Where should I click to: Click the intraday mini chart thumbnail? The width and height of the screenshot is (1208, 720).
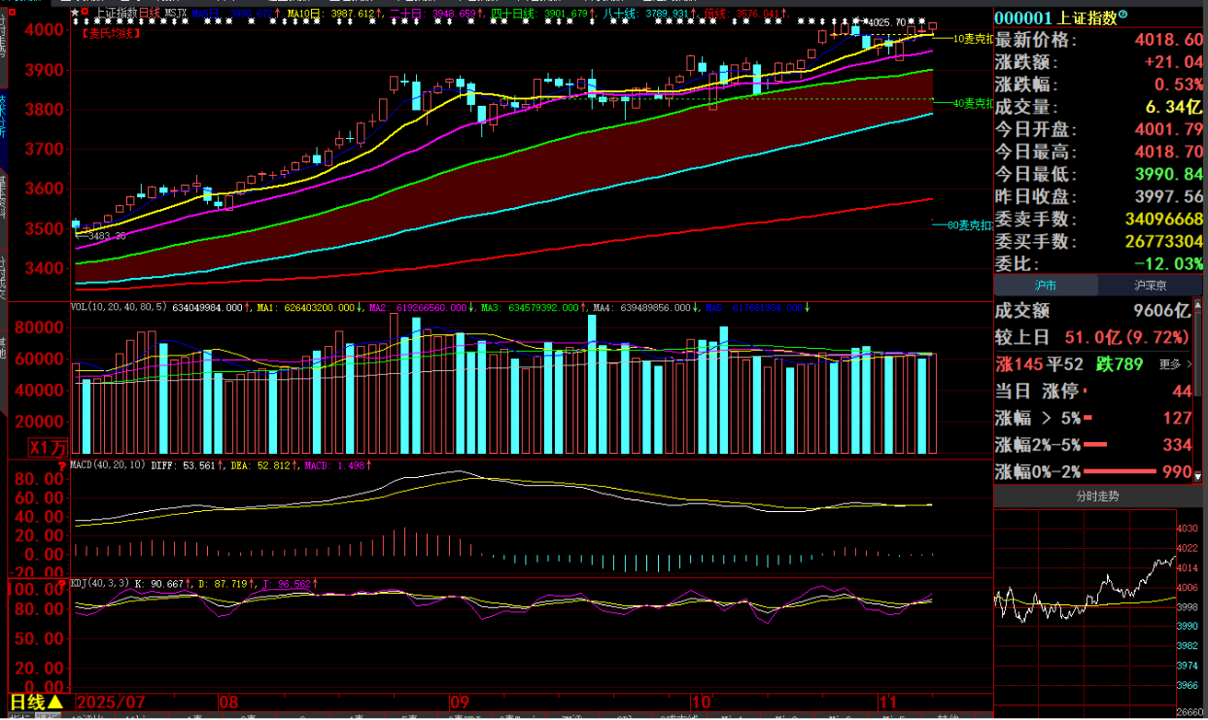pyautogui.click(x=1085, y=602)
